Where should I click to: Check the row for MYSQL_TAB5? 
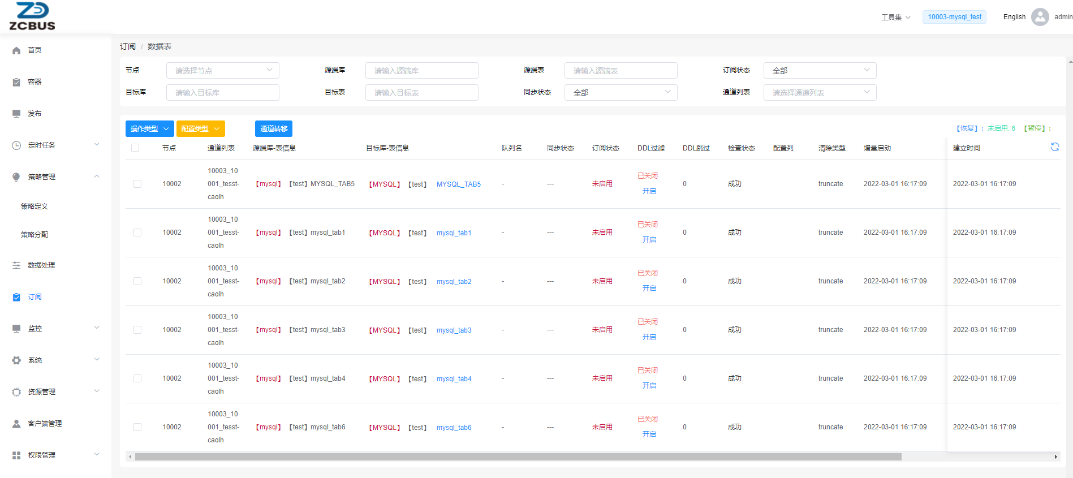tap(137, 184)
